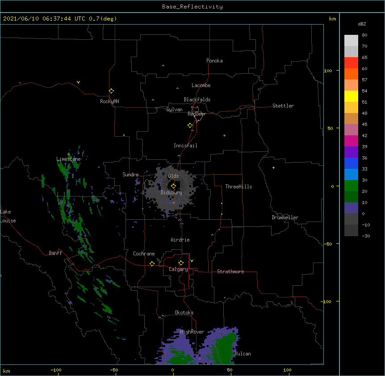
Task: Click the -30 value on the dBZ legend
Action: pos(366,236)
